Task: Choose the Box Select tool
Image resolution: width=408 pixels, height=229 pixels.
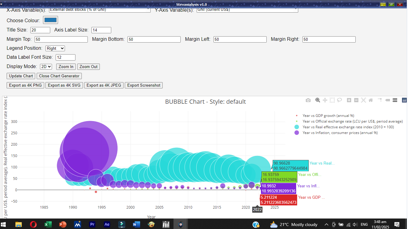Action: (x=332, y=100)
